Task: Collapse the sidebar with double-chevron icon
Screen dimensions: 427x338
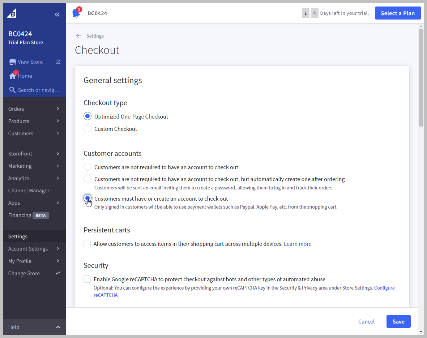Action: click(x=57, y=14)
